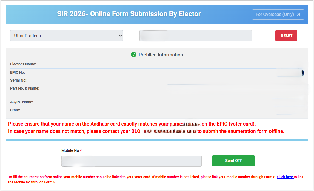
Task: Click the greyed field next to state dropdown
Action: pos(195,36)
